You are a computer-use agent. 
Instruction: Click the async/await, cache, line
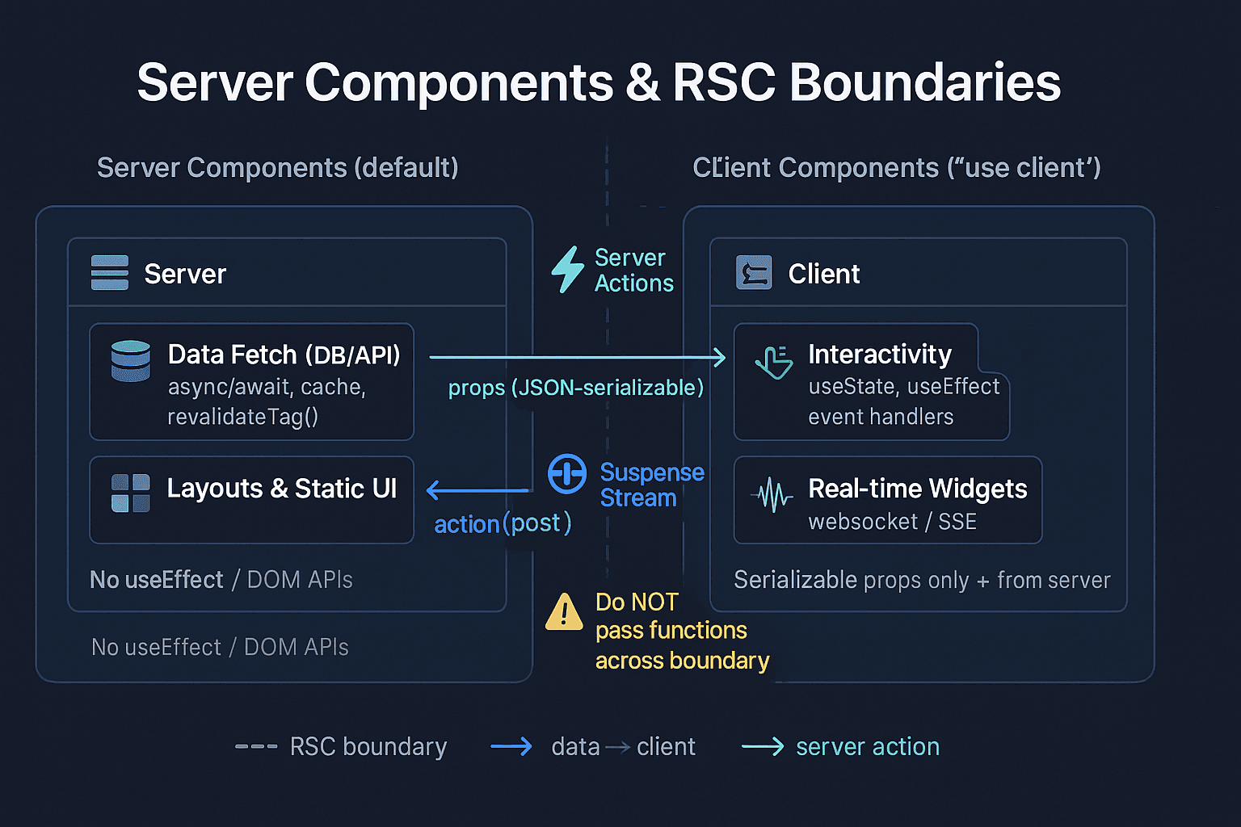tap(267, 387)
